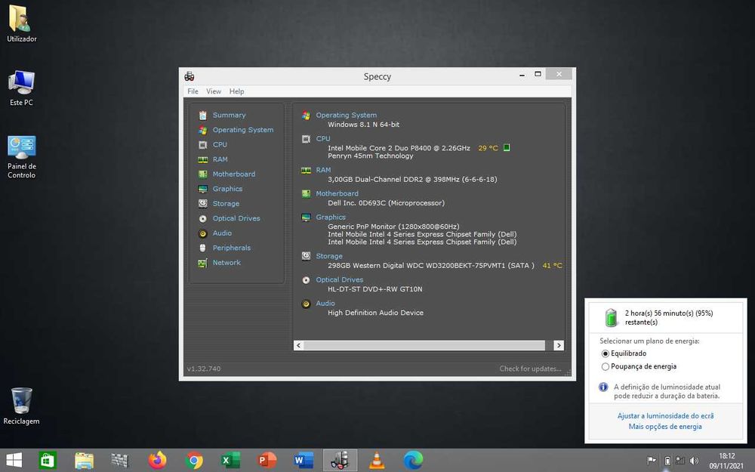Image resolution: width=755 pixels, height=472 pixels.
Task: Select Operating System in the sidebar
Action: click(242, 130)
